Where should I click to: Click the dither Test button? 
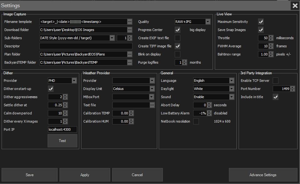[x=62, y=141]
